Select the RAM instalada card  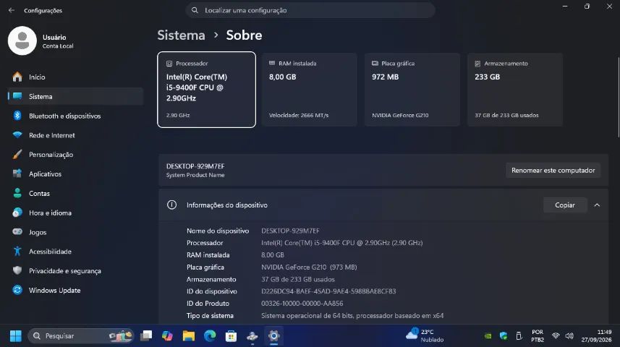point(310,90)
